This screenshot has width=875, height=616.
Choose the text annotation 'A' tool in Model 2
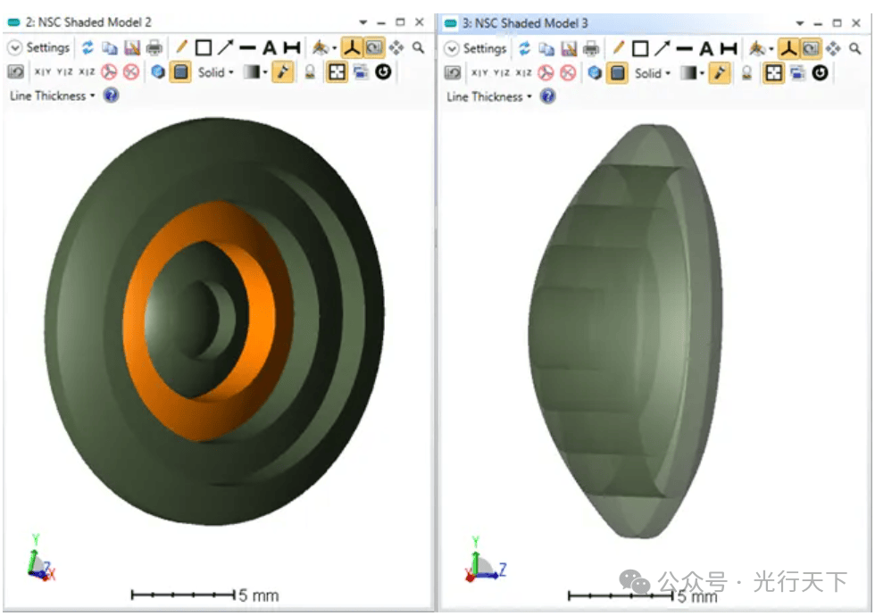click(269, 48)
